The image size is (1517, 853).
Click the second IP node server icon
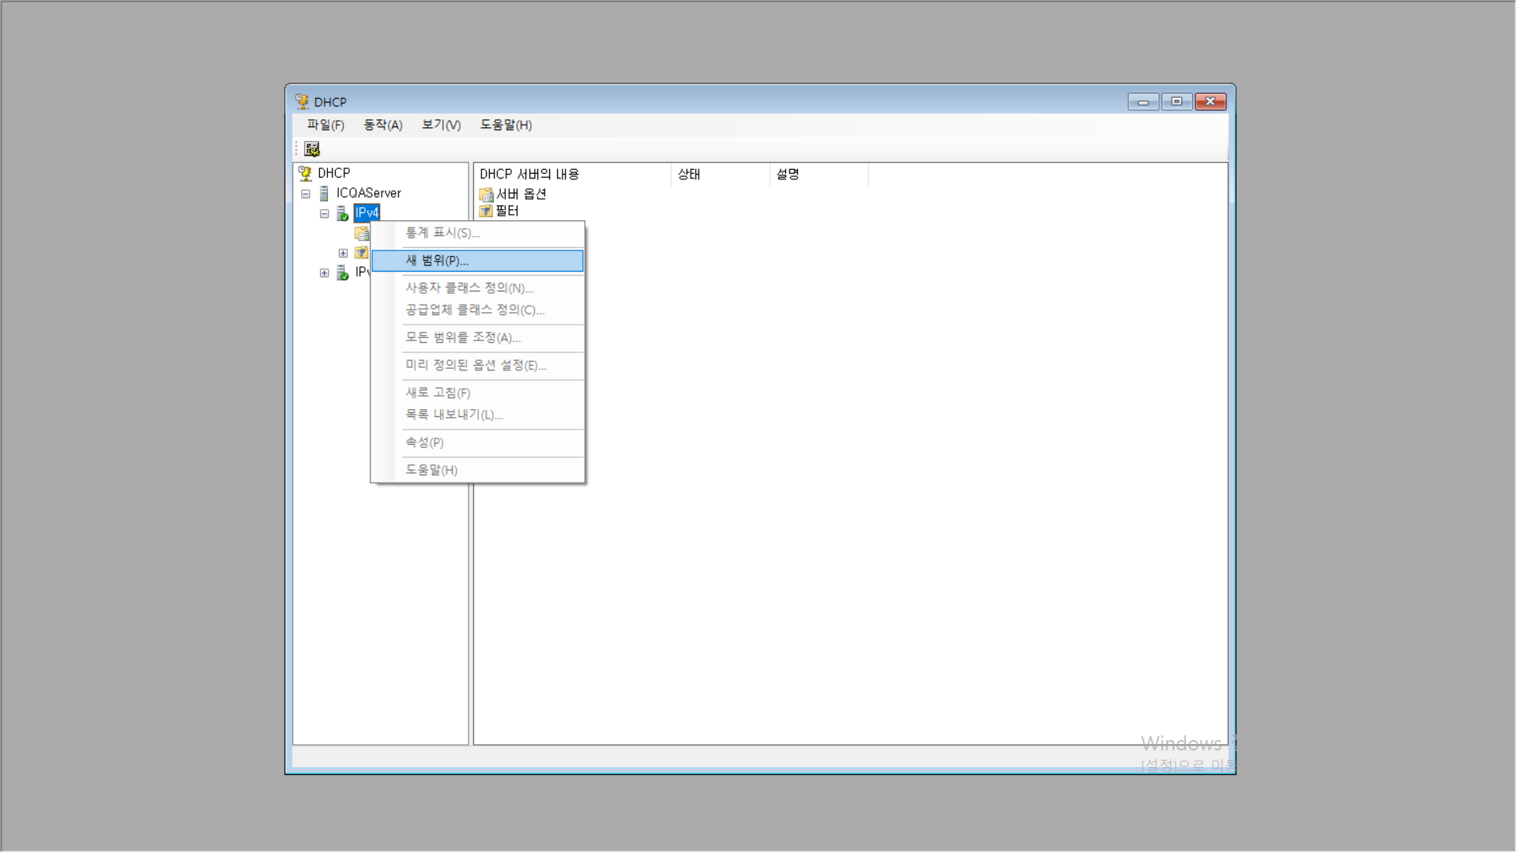coord(343,272)
